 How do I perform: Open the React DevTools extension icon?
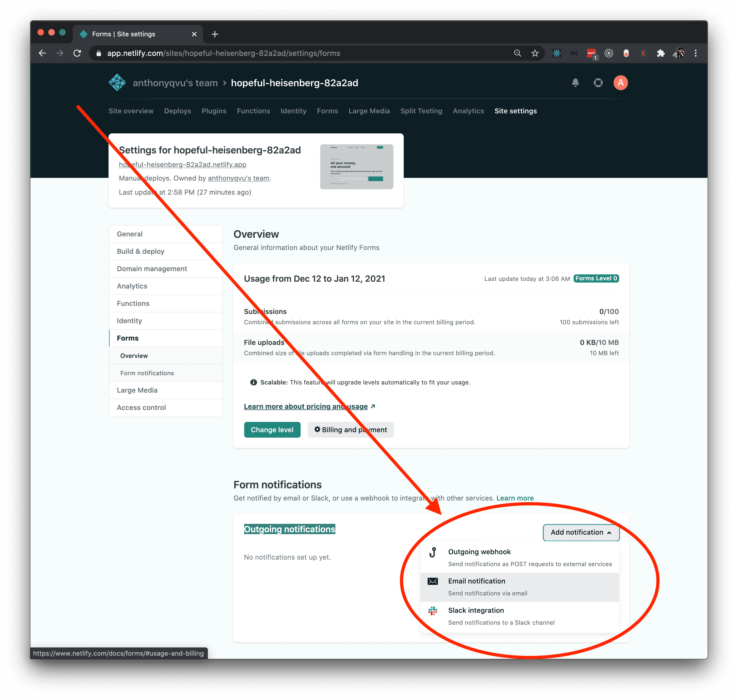pos(556,53)
